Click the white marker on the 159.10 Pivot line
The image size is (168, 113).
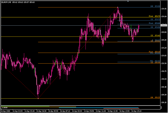(x=78, y=53)
